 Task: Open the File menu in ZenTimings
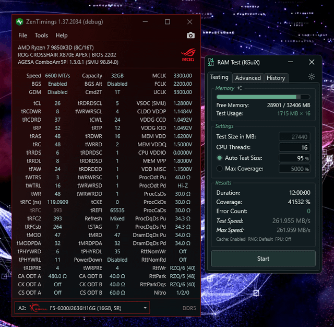coord(23,36)
